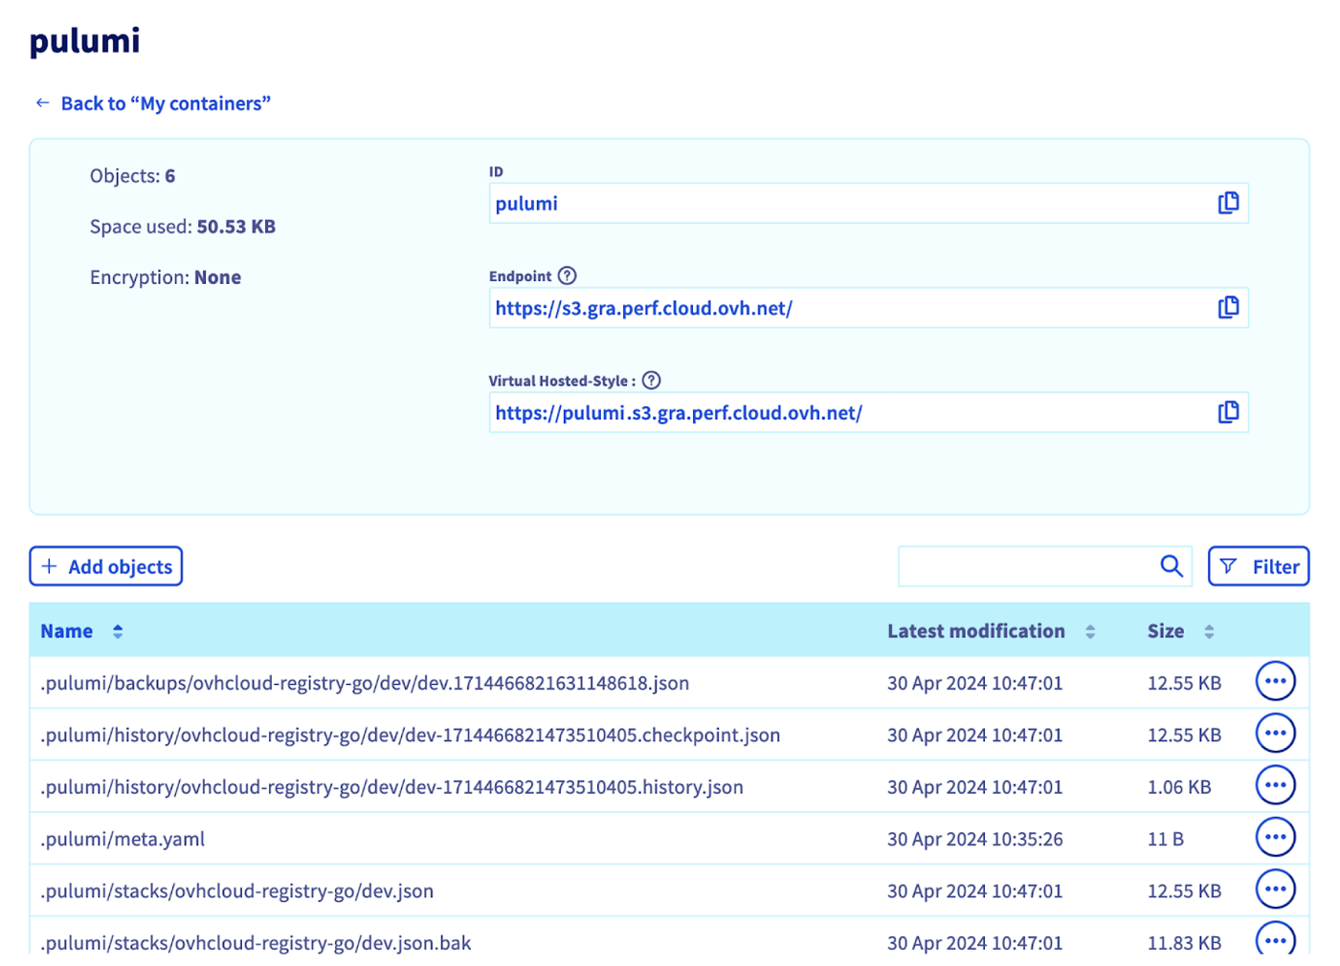Open actions menu for the checkpoint.json object
Screen dimensions: 1340x966
tap(1275, 733)
